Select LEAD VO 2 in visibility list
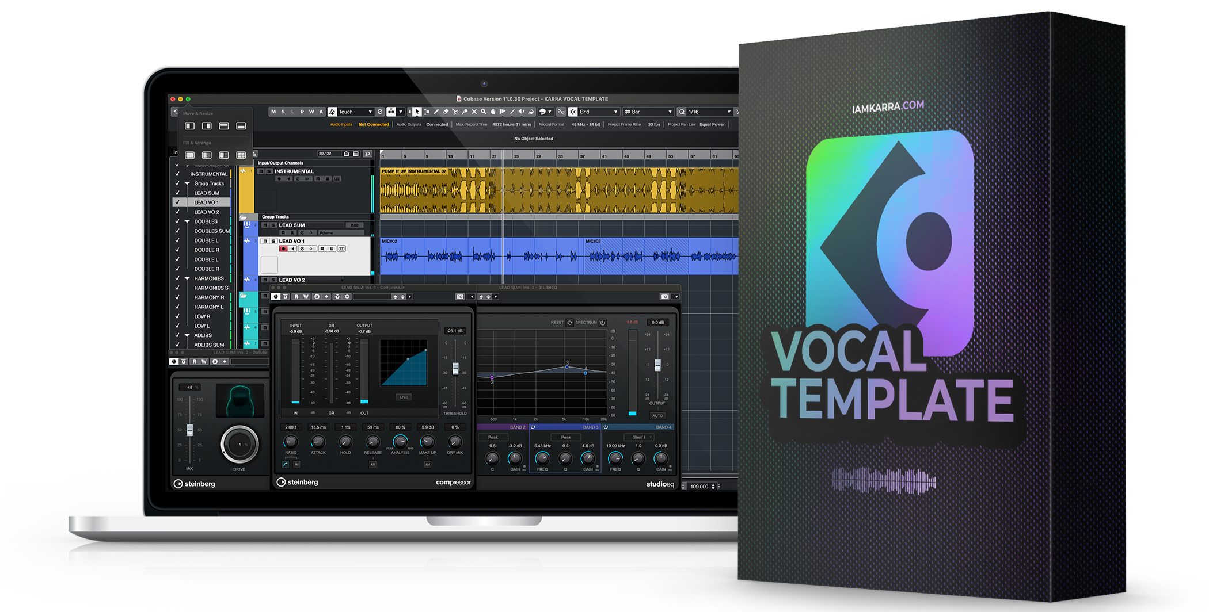Viewport: 1209px width, 612px height. point(206,212)
